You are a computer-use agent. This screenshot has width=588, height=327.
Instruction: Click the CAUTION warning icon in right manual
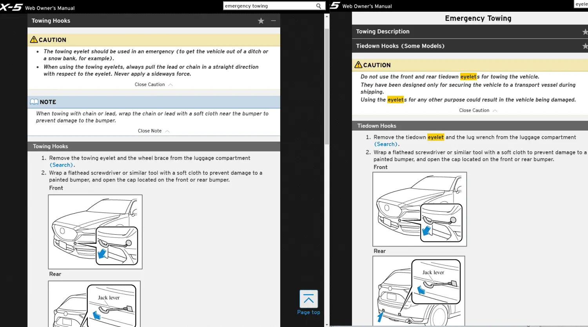coord(358,65)
